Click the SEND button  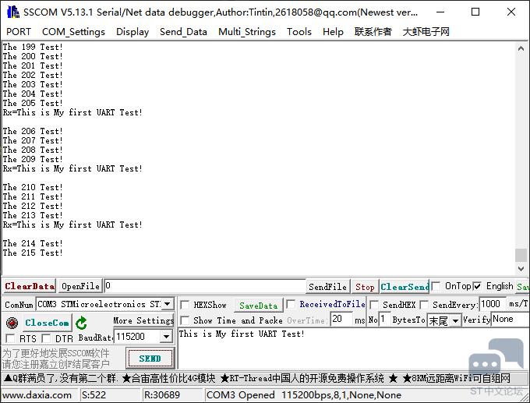pos(150,359)
